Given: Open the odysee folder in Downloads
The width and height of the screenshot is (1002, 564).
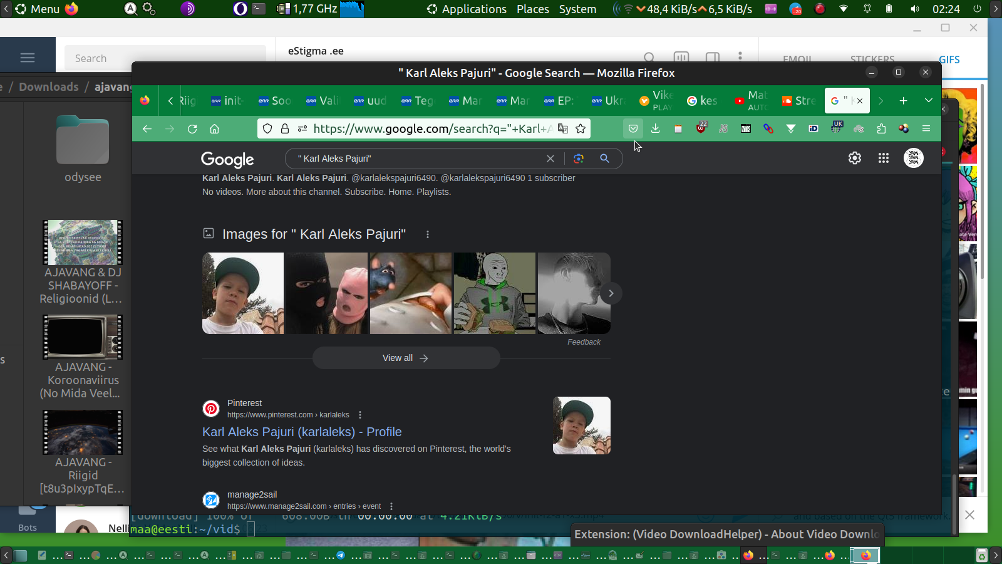Looking at the screenshot, I should [83, 149].
